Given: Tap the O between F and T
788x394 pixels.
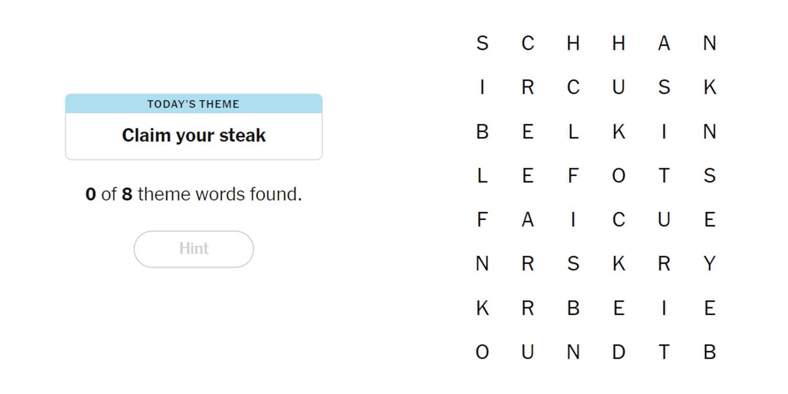Looking at the screenshot, I should (618, 176).
